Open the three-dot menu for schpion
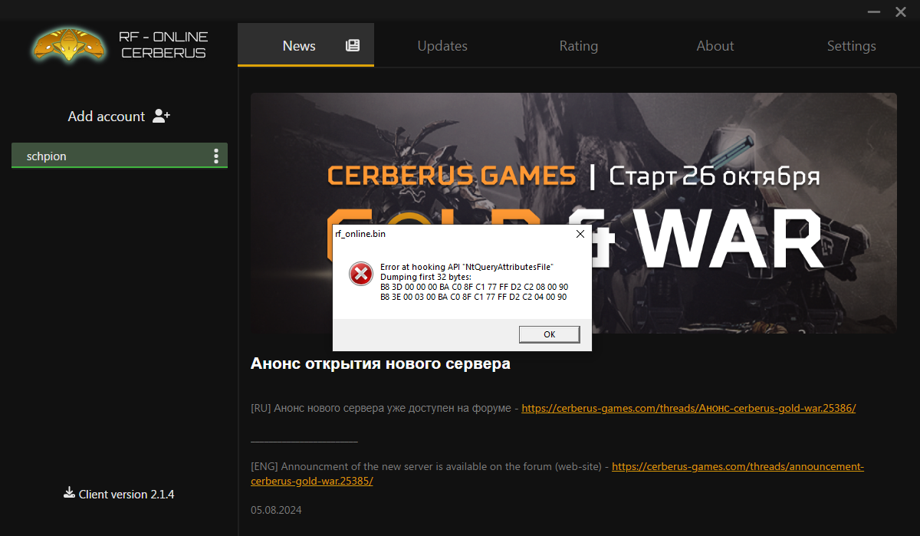The width and height of the screenshot is (920, 536). 216,156
